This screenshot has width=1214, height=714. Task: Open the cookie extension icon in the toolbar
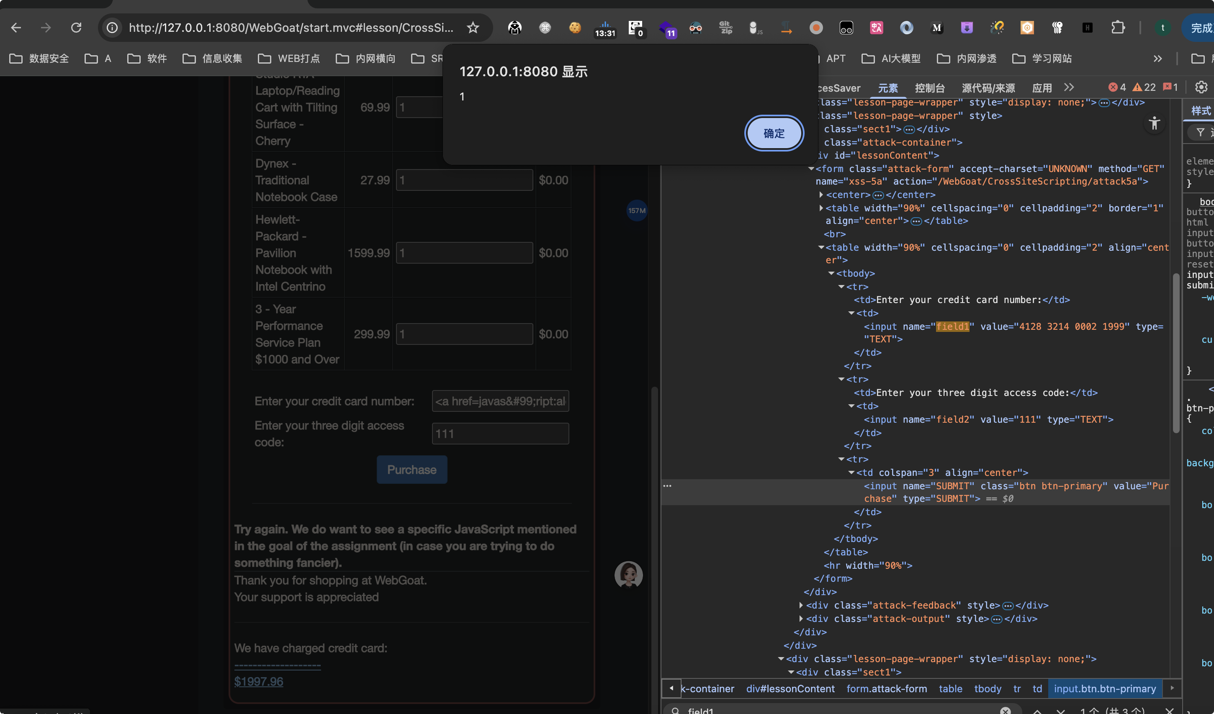click(x=575, y=28)
